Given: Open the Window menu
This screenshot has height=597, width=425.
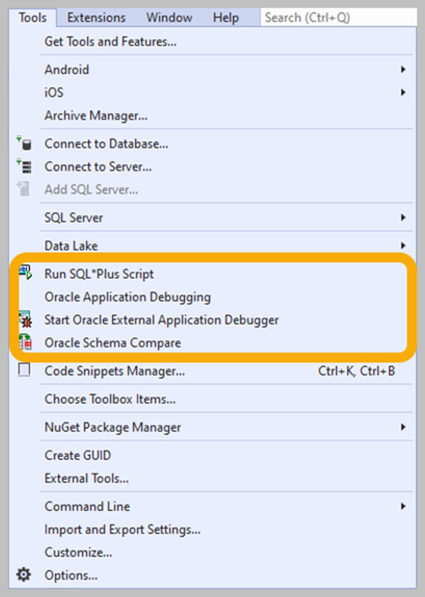Looking at the screenshot, I should click(169, 17).
